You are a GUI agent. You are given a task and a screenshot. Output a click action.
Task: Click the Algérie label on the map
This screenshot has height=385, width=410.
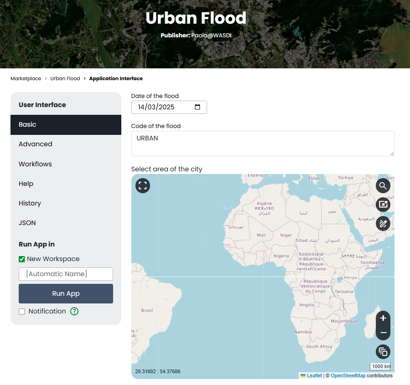tap(265, 204)
